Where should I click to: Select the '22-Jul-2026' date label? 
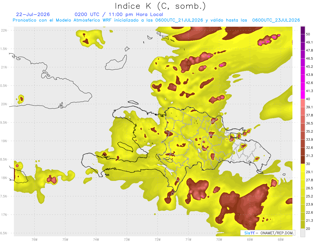click(x=33, y=14)
